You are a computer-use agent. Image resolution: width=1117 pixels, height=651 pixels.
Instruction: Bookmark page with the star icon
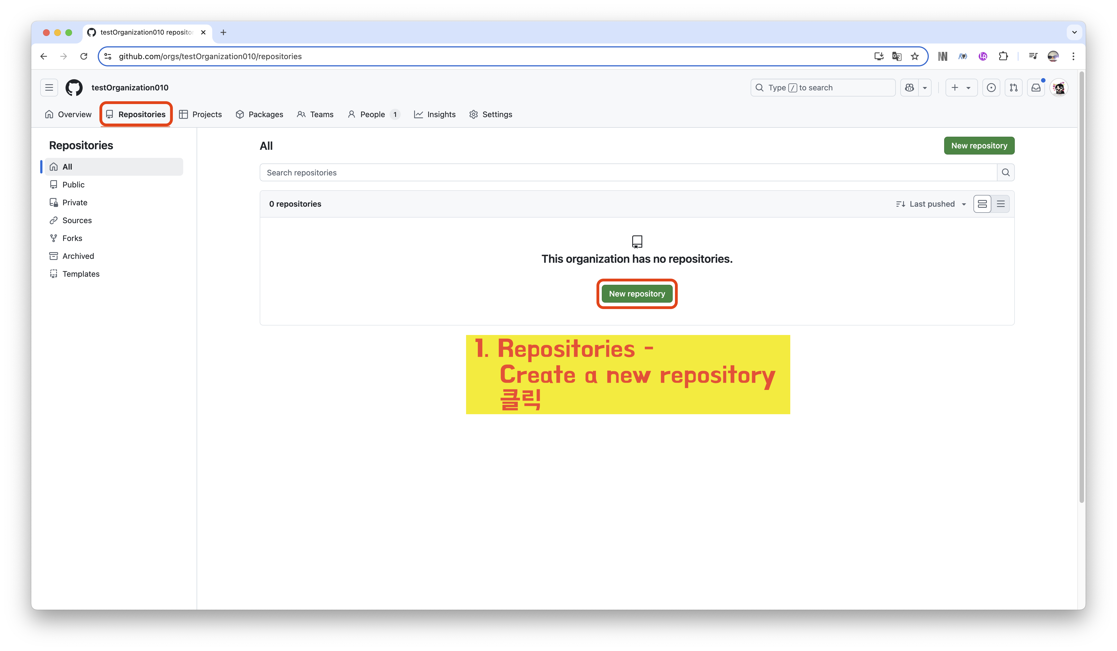coord(915,56)
